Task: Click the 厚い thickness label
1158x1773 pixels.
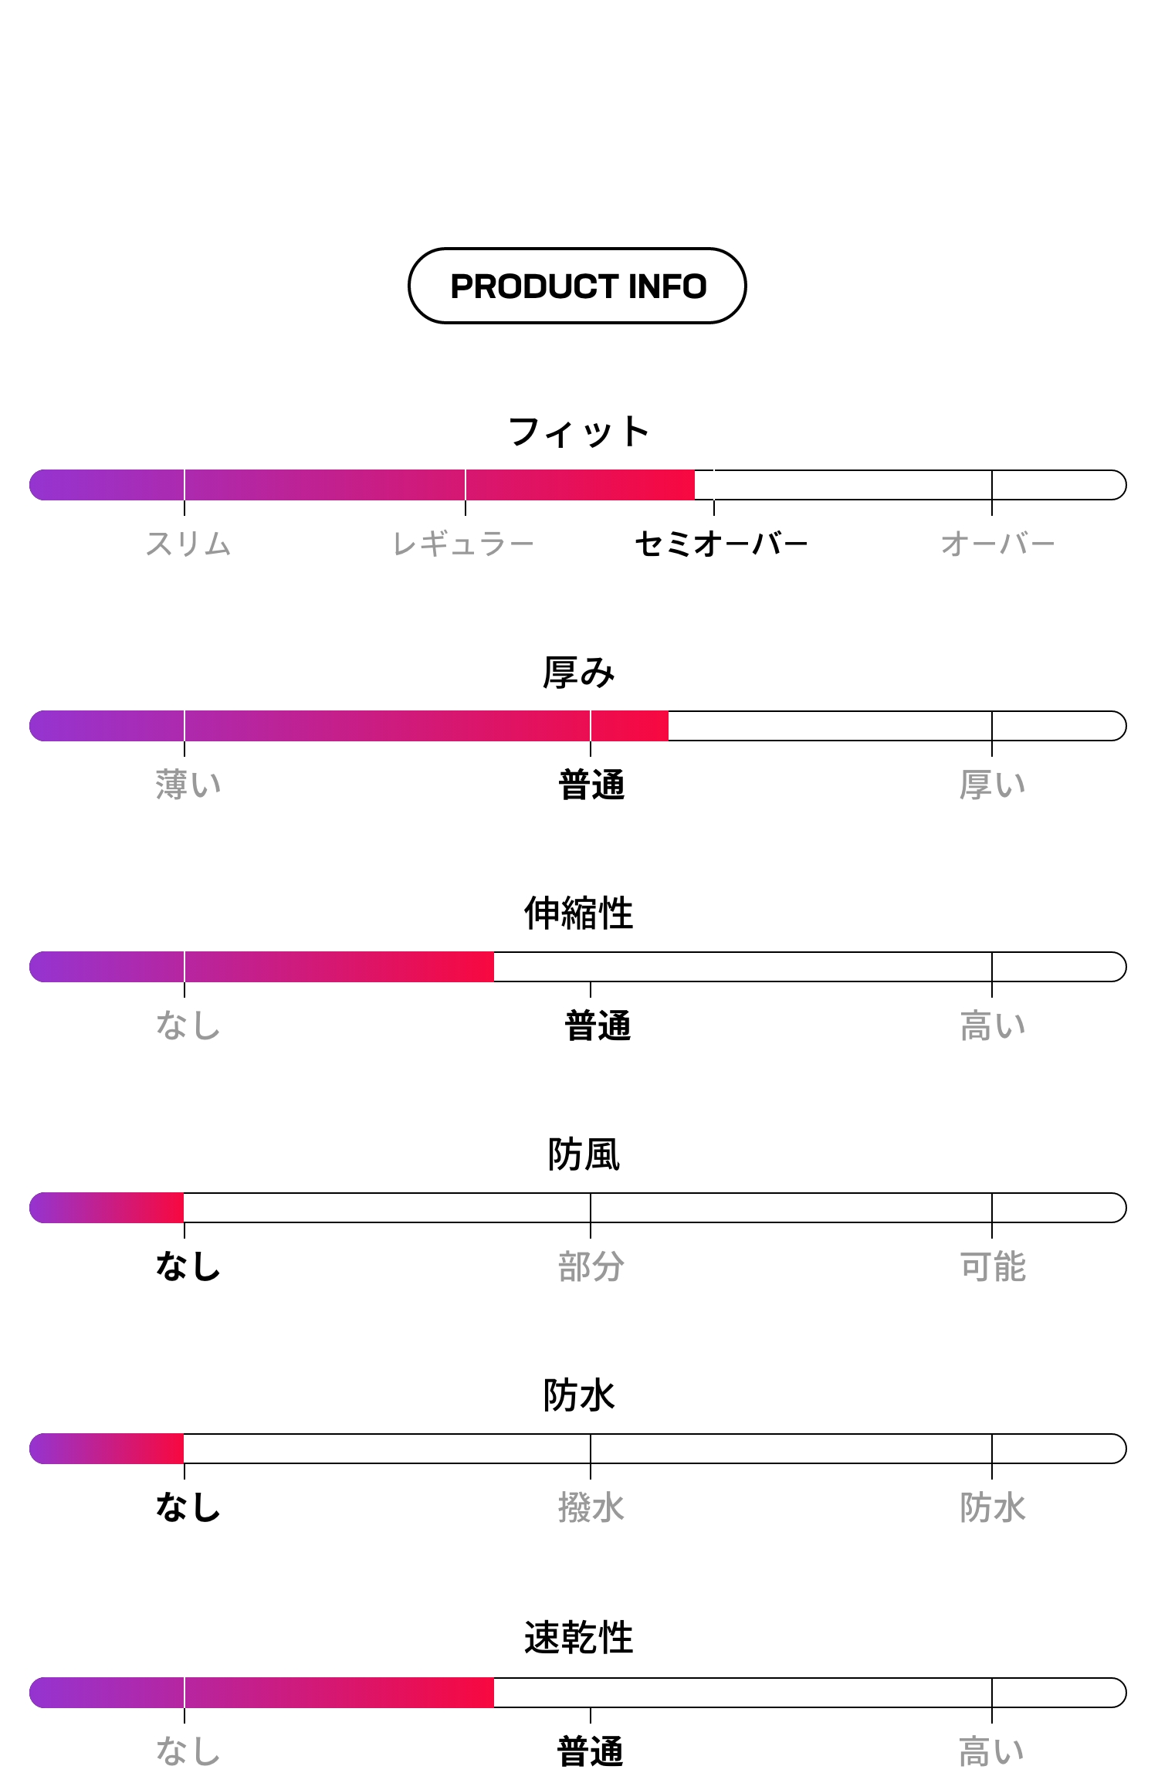Action: tap(993, 785)
